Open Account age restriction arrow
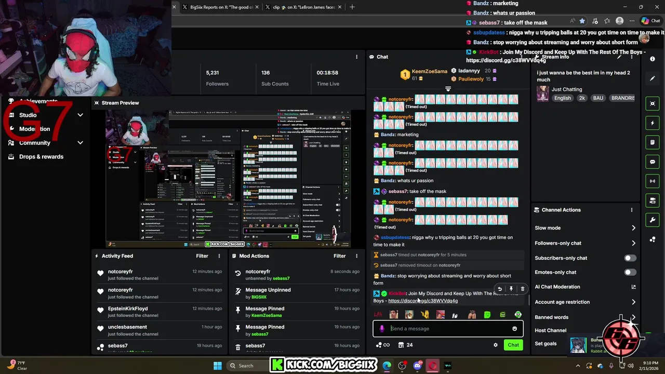The height and width of the screenshot is (374, 665). (633, 302)
